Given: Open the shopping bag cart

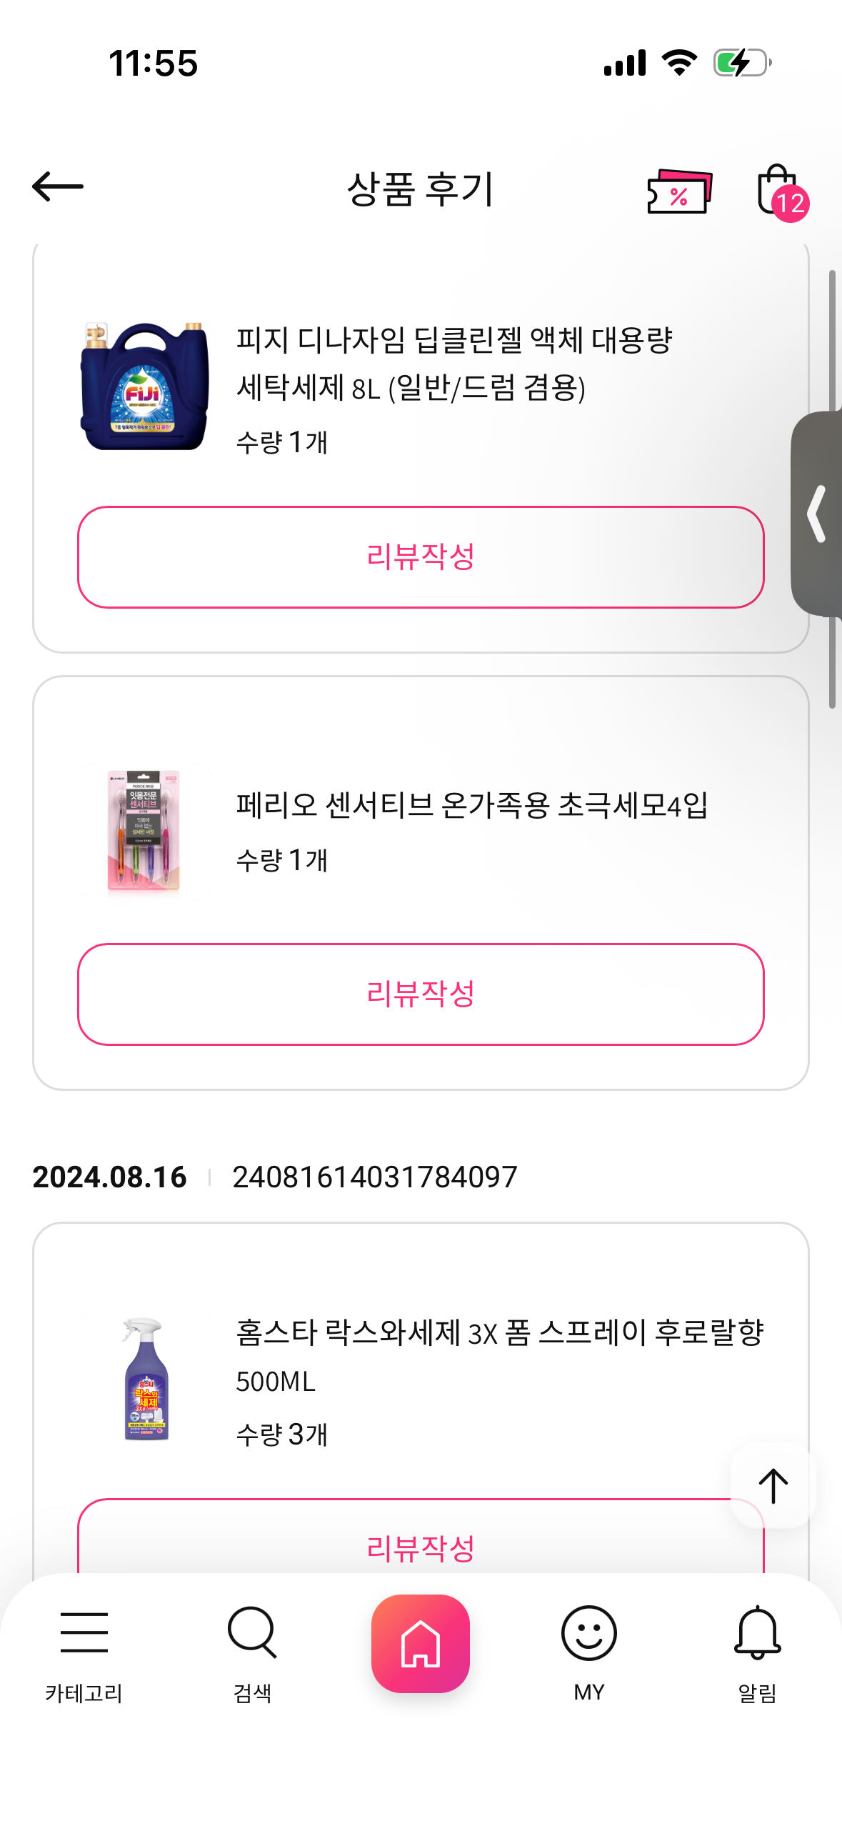Looking at the screenshot, I should coord(778,189).
